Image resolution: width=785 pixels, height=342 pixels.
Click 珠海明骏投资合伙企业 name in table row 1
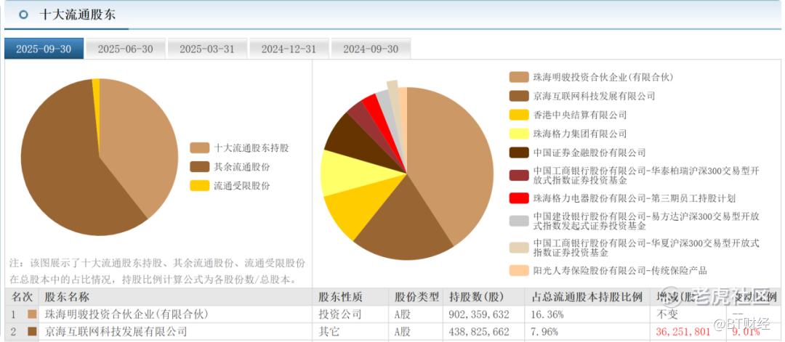[126, 314]
